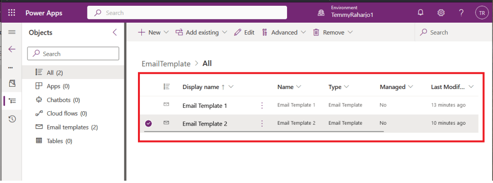Select Cloud flows (0) in Objects tree

[x=73, y=113]
